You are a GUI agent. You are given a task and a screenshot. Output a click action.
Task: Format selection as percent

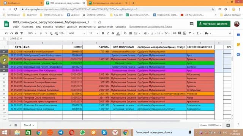46,33
